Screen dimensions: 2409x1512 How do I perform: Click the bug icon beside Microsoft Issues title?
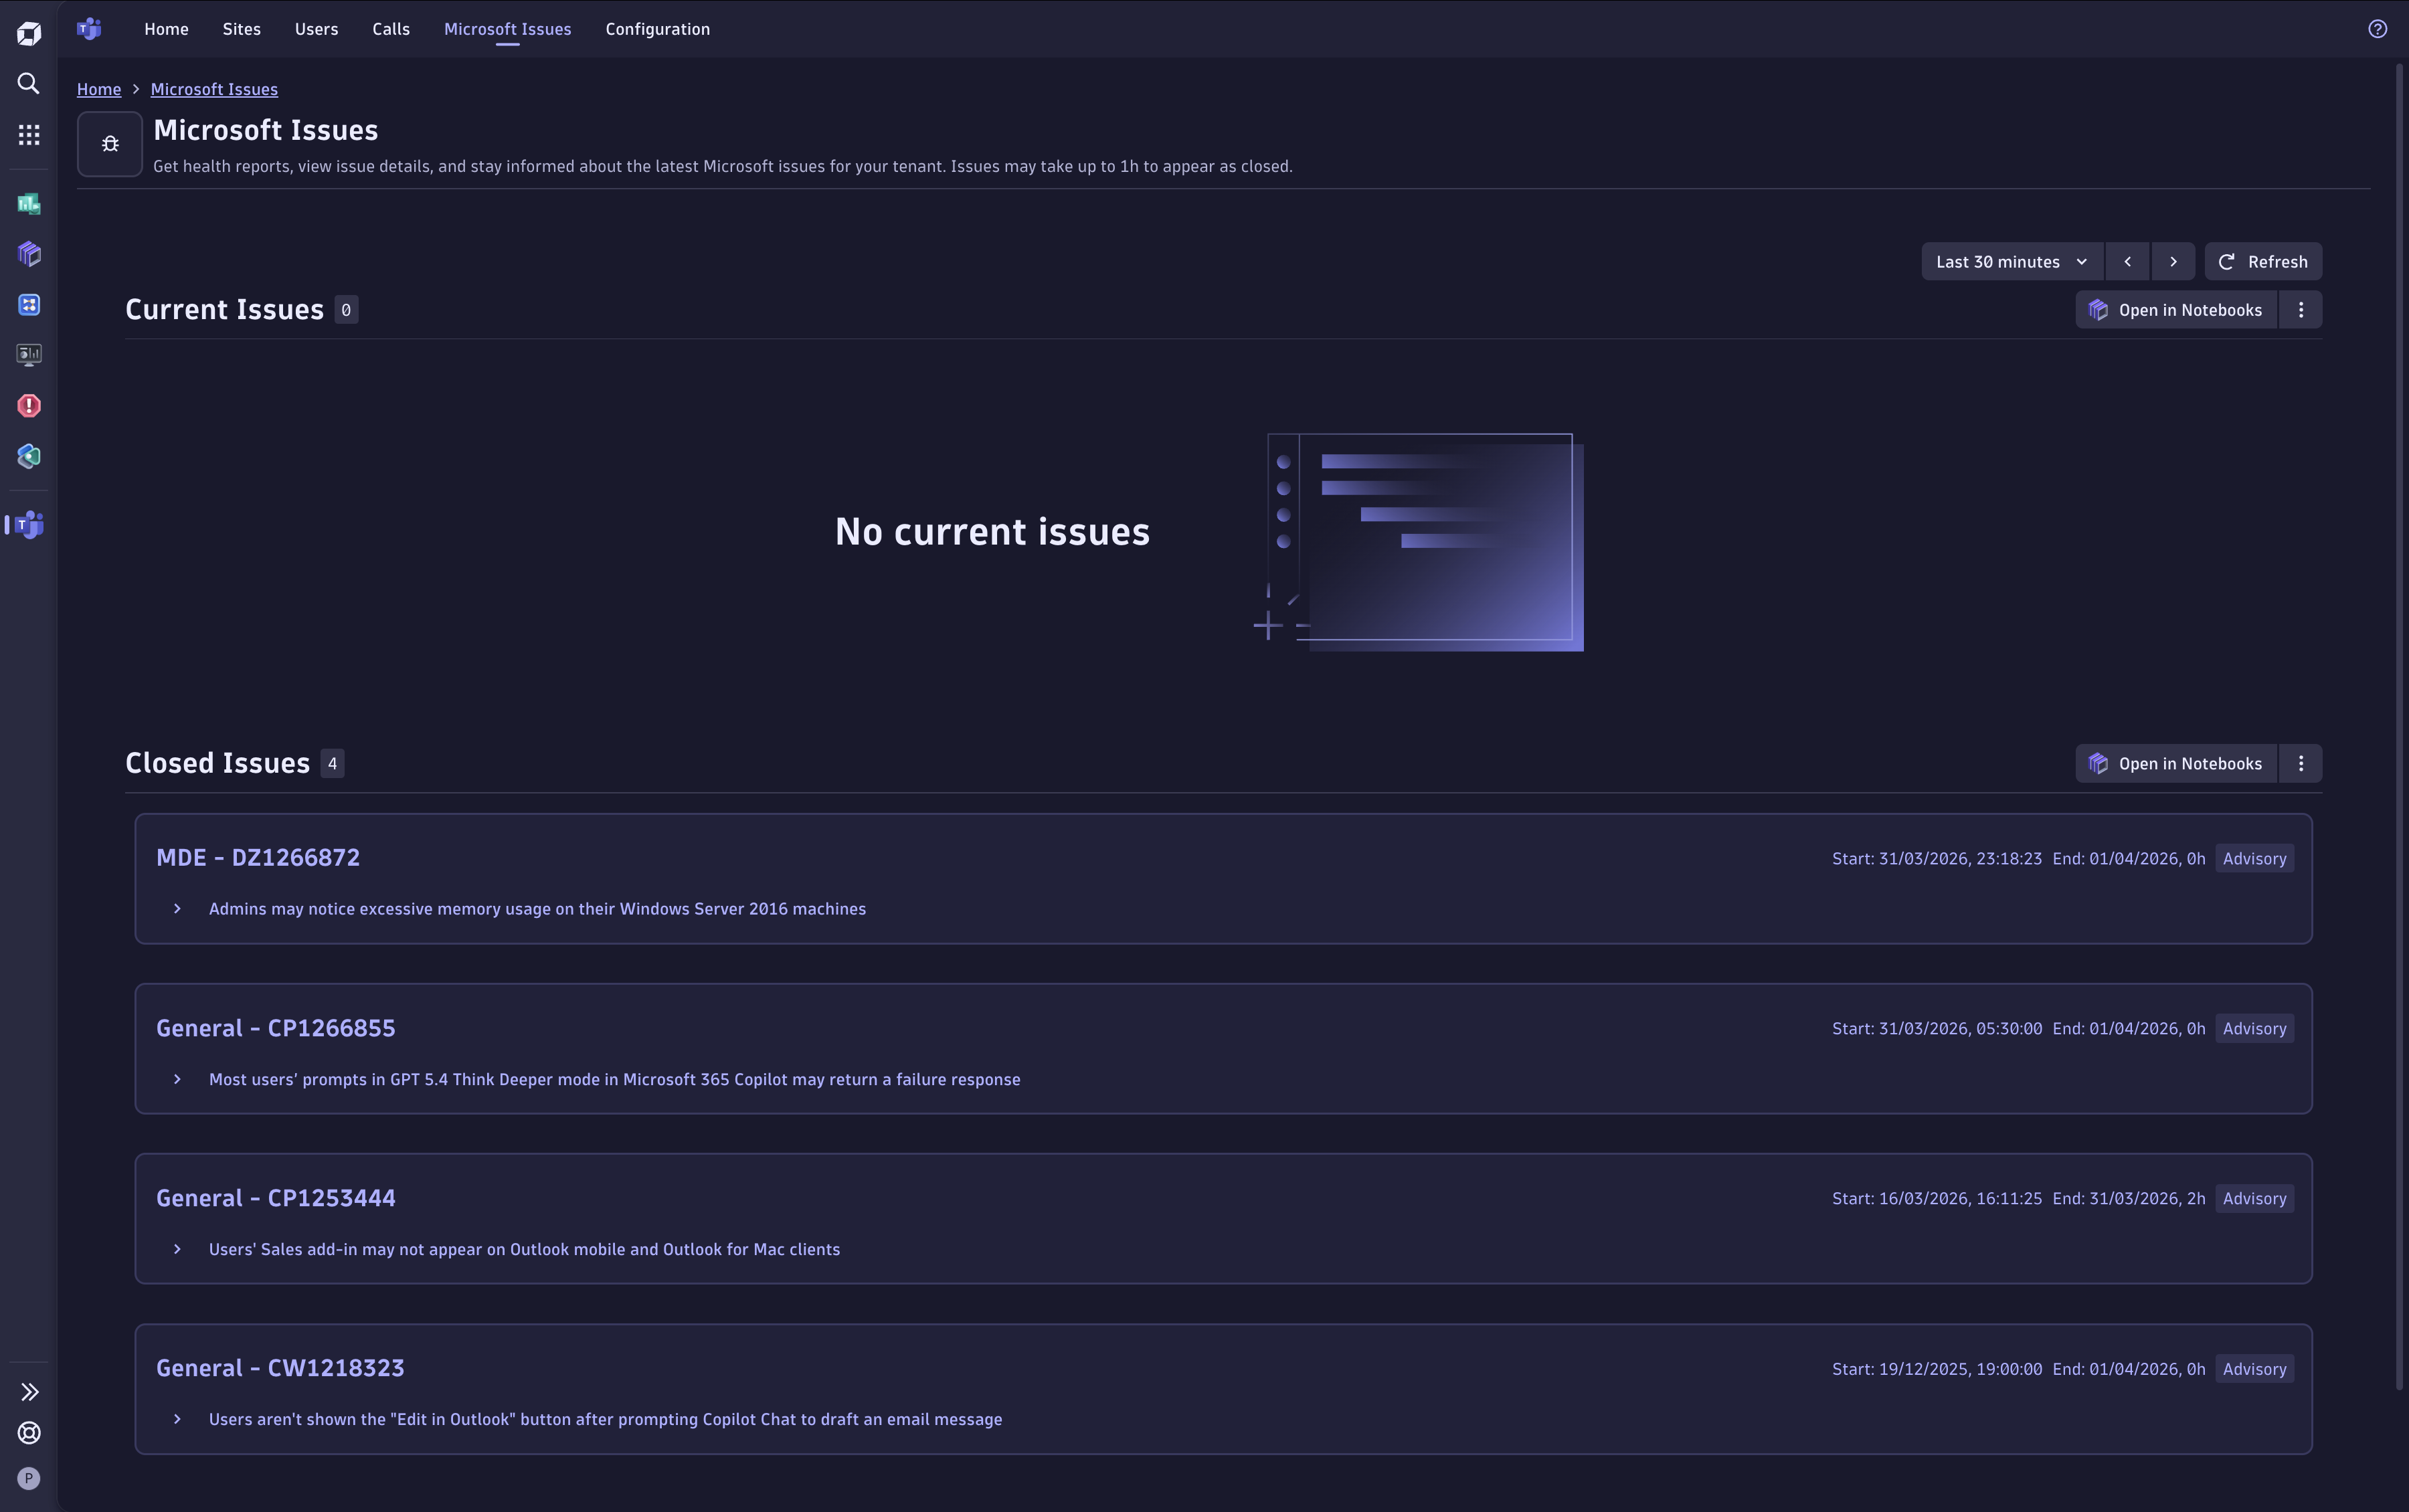click(x=109, y=143)
